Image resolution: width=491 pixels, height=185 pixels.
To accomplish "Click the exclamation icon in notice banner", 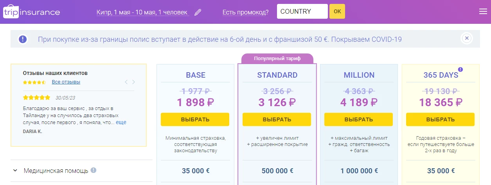I will (23, 39).
